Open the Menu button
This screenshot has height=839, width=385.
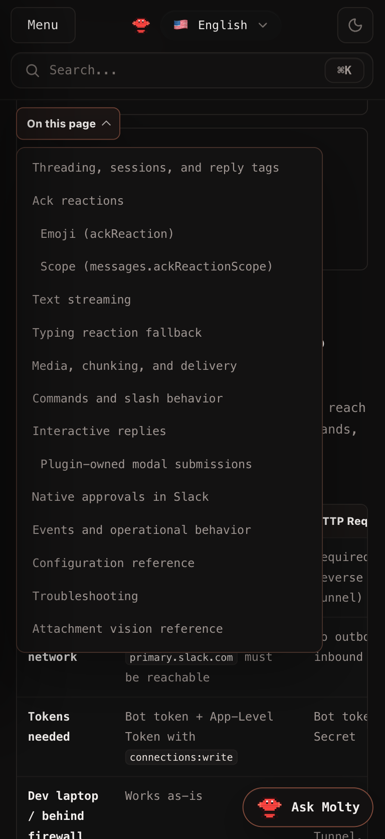tap(43, 25)
